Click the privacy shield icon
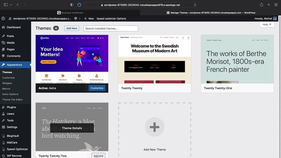The height and width of the screenshot is (158, 281). pos(72,5)
